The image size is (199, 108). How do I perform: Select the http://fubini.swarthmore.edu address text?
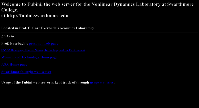38,16
